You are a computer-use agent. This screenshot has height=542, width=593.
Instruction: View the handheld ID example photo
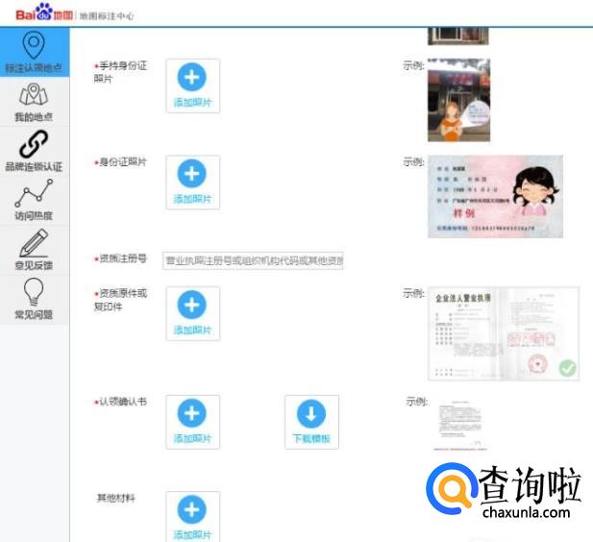pyautogui.click(x=458, y=100)
